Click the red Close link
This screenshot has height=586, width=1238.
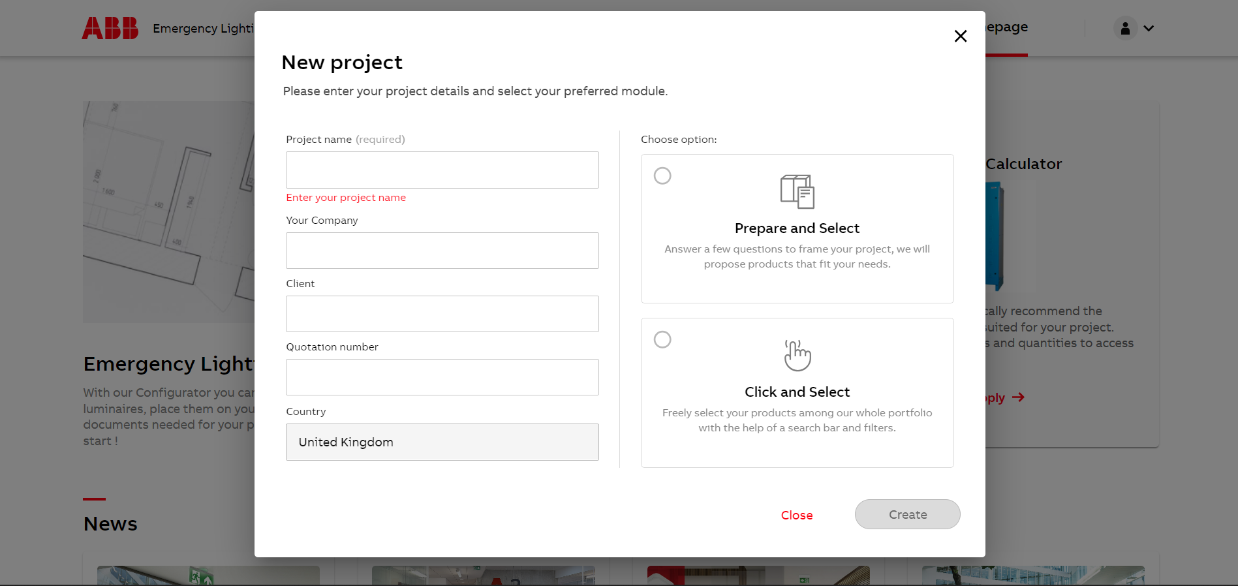click(796, 515)
